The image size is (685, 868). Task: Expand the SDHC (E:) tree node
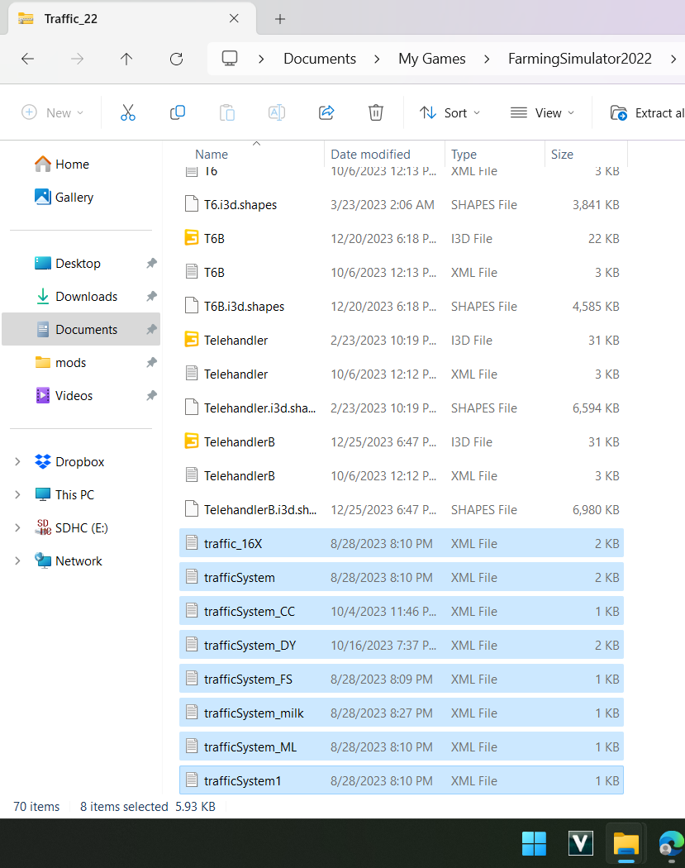click(17, 528)
